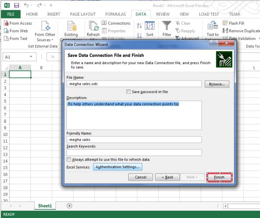Click the Undo arrow icon

pos(26,5)
